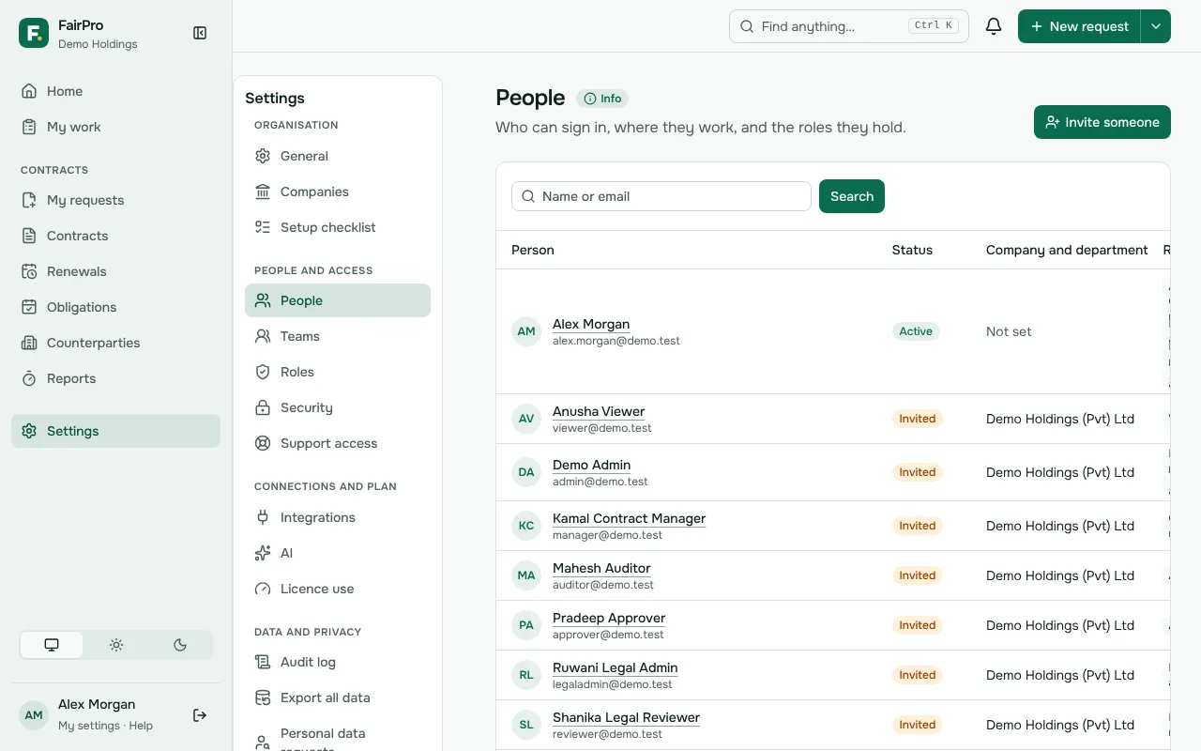This screenshot has height=751, width=1201.
Task: Switch to dark theme moon icon
Action: [x=180, y=645]
